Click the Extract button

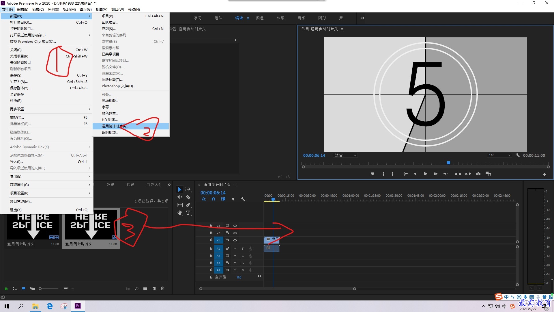tap(468, 174)
